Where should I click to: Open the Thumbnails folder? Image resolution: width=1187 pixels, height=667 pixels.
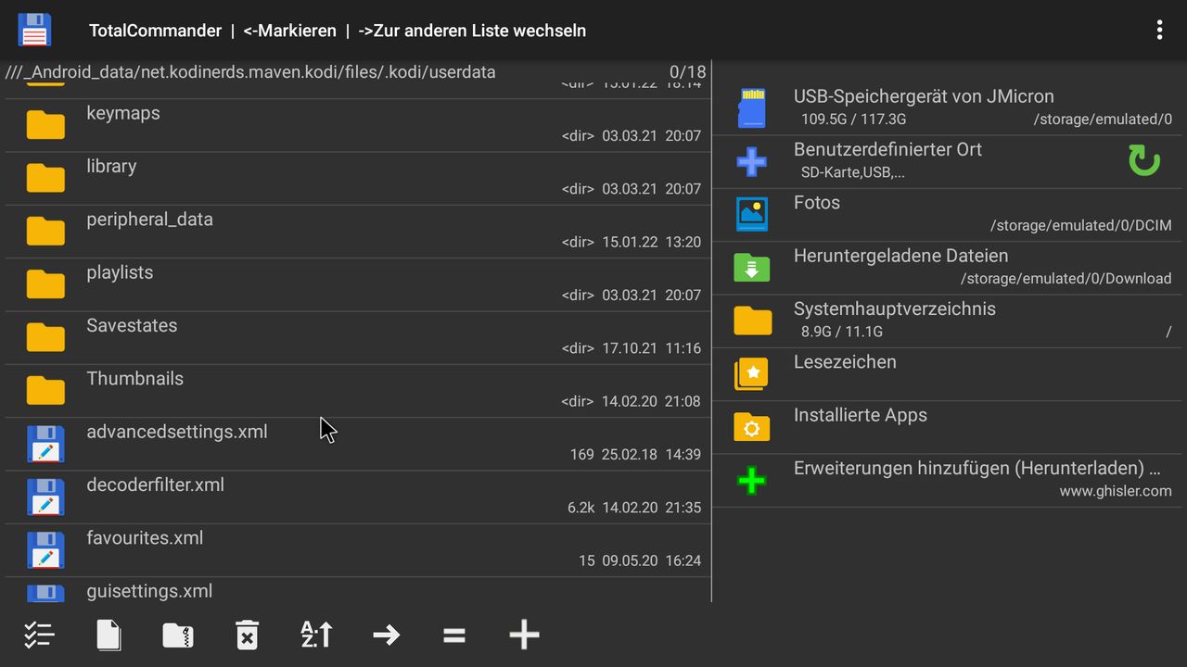[x=358, y=391]
